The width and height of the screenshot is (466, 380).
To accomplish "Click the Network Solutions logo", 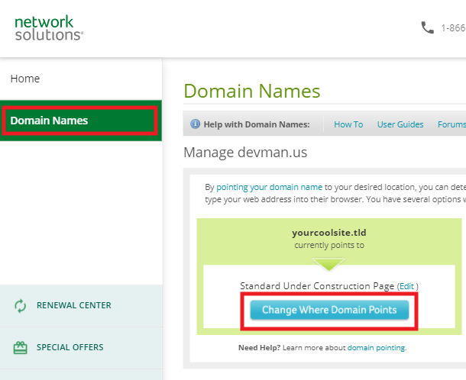I will tap(49, 28).
